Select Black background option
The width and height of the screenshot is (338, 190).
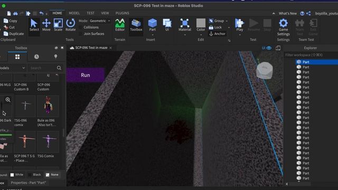34,175
